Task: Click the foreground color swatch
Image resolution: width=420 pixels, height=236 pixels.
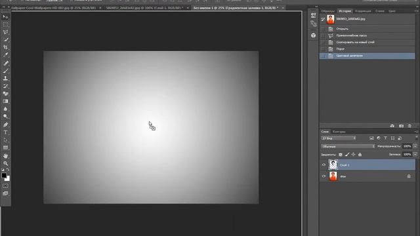Action: click(x=4, y=176)
